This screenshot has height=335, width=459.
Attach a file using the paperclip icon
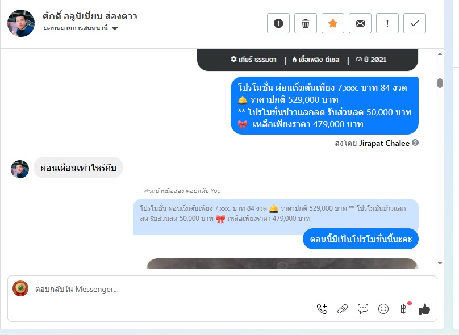click(343, 309)
